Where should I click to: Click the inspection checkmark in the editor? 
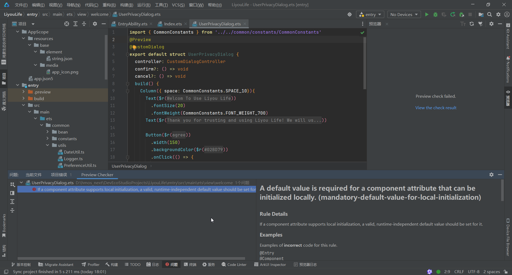(362, 33)
